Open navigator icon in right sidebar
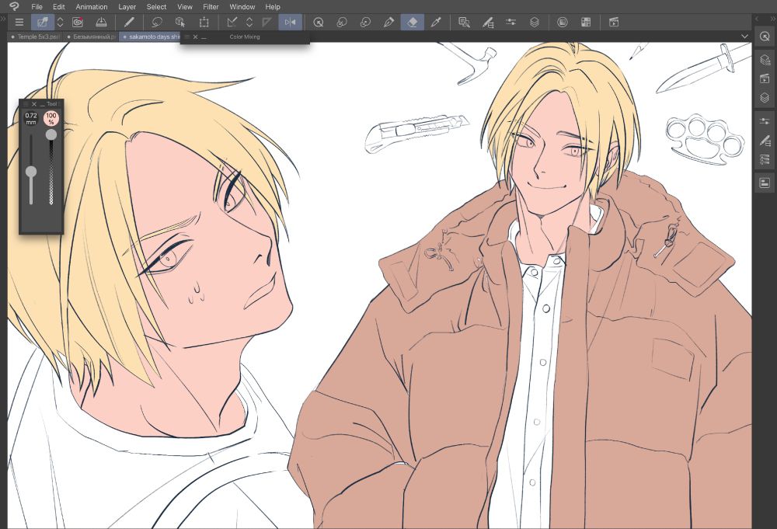Screen dimensions: 777x529 tap(765, 37)
